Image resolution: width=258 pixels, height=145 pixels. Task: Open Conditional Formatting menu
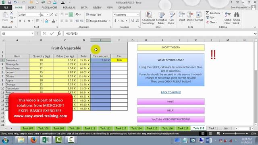click(148, 18)
